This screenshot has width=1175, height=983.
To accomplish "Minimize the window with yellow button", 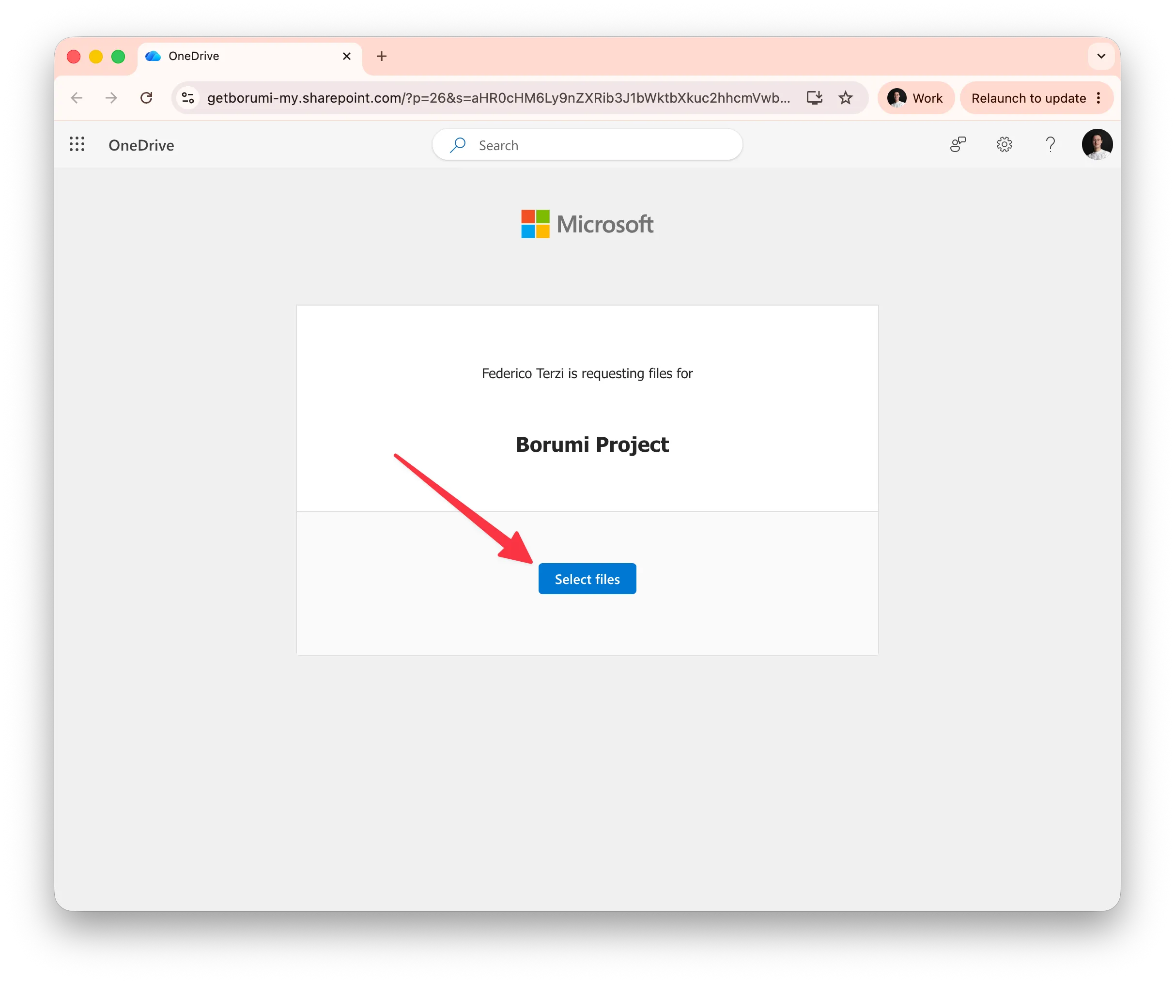I will pos(96,56).
